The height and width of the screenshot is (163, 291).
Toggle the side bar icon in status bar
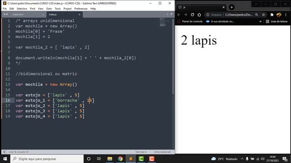5,152
